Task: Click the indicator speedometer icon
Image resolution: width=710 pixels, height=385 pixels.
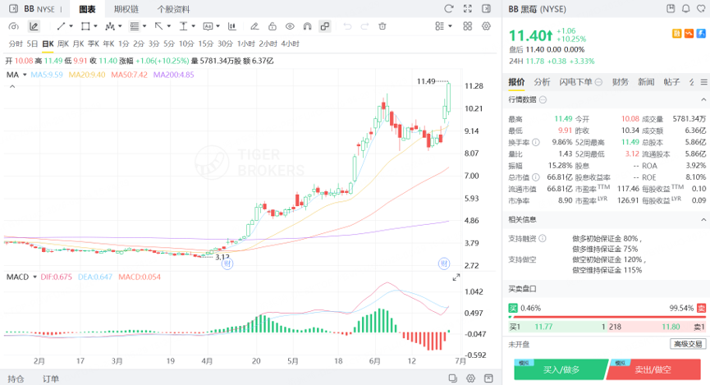Action: (14, 26)
